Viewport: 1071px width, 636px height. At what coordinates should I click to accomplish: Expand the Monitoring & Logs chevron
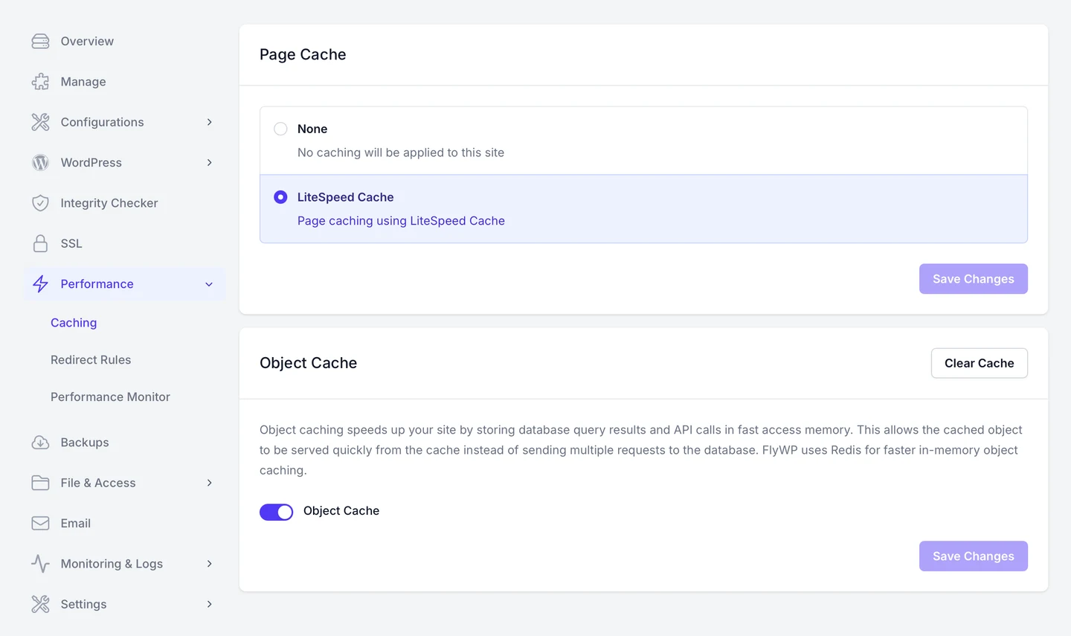(209, 564)
